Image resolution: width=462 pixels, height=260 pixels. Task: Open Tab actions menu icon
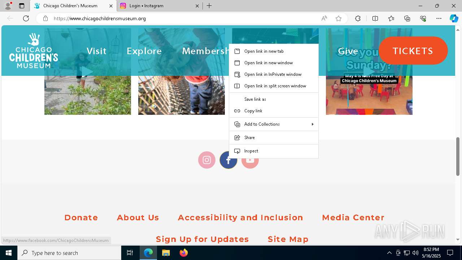(x=22, y=6)
